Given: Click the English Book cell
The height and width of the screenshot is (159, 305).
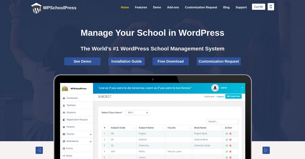Looking at the screenshot, I should tap(207, 134).
